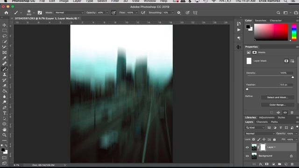Viewport: 299px width, 168px height.
Task: Select the Lasso tool
Action: (4, 36)
